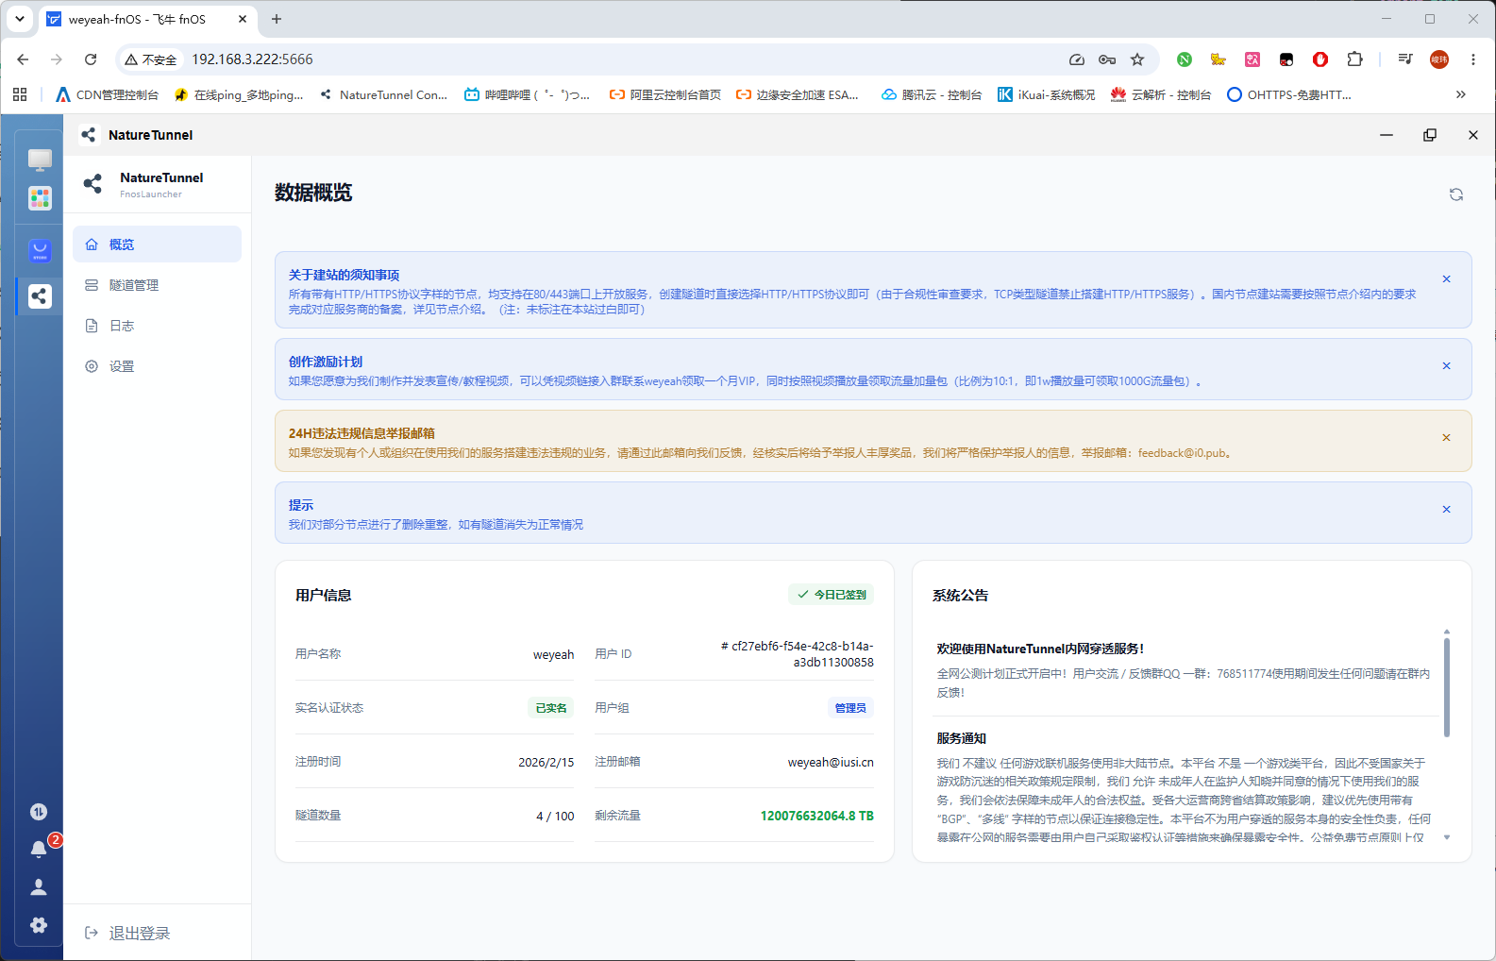Click the registered email weyeah@iusi.cn
This screenshot has width=1496, height=961.
(x=831, y=762)
